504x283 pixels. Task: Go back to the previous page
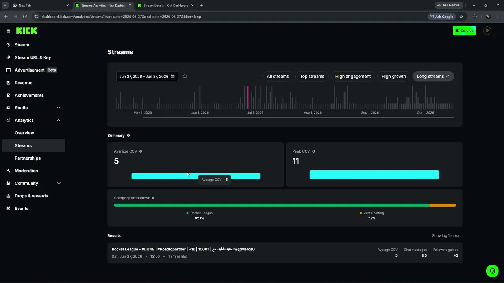pyautogui.click(x=6, y=17)
